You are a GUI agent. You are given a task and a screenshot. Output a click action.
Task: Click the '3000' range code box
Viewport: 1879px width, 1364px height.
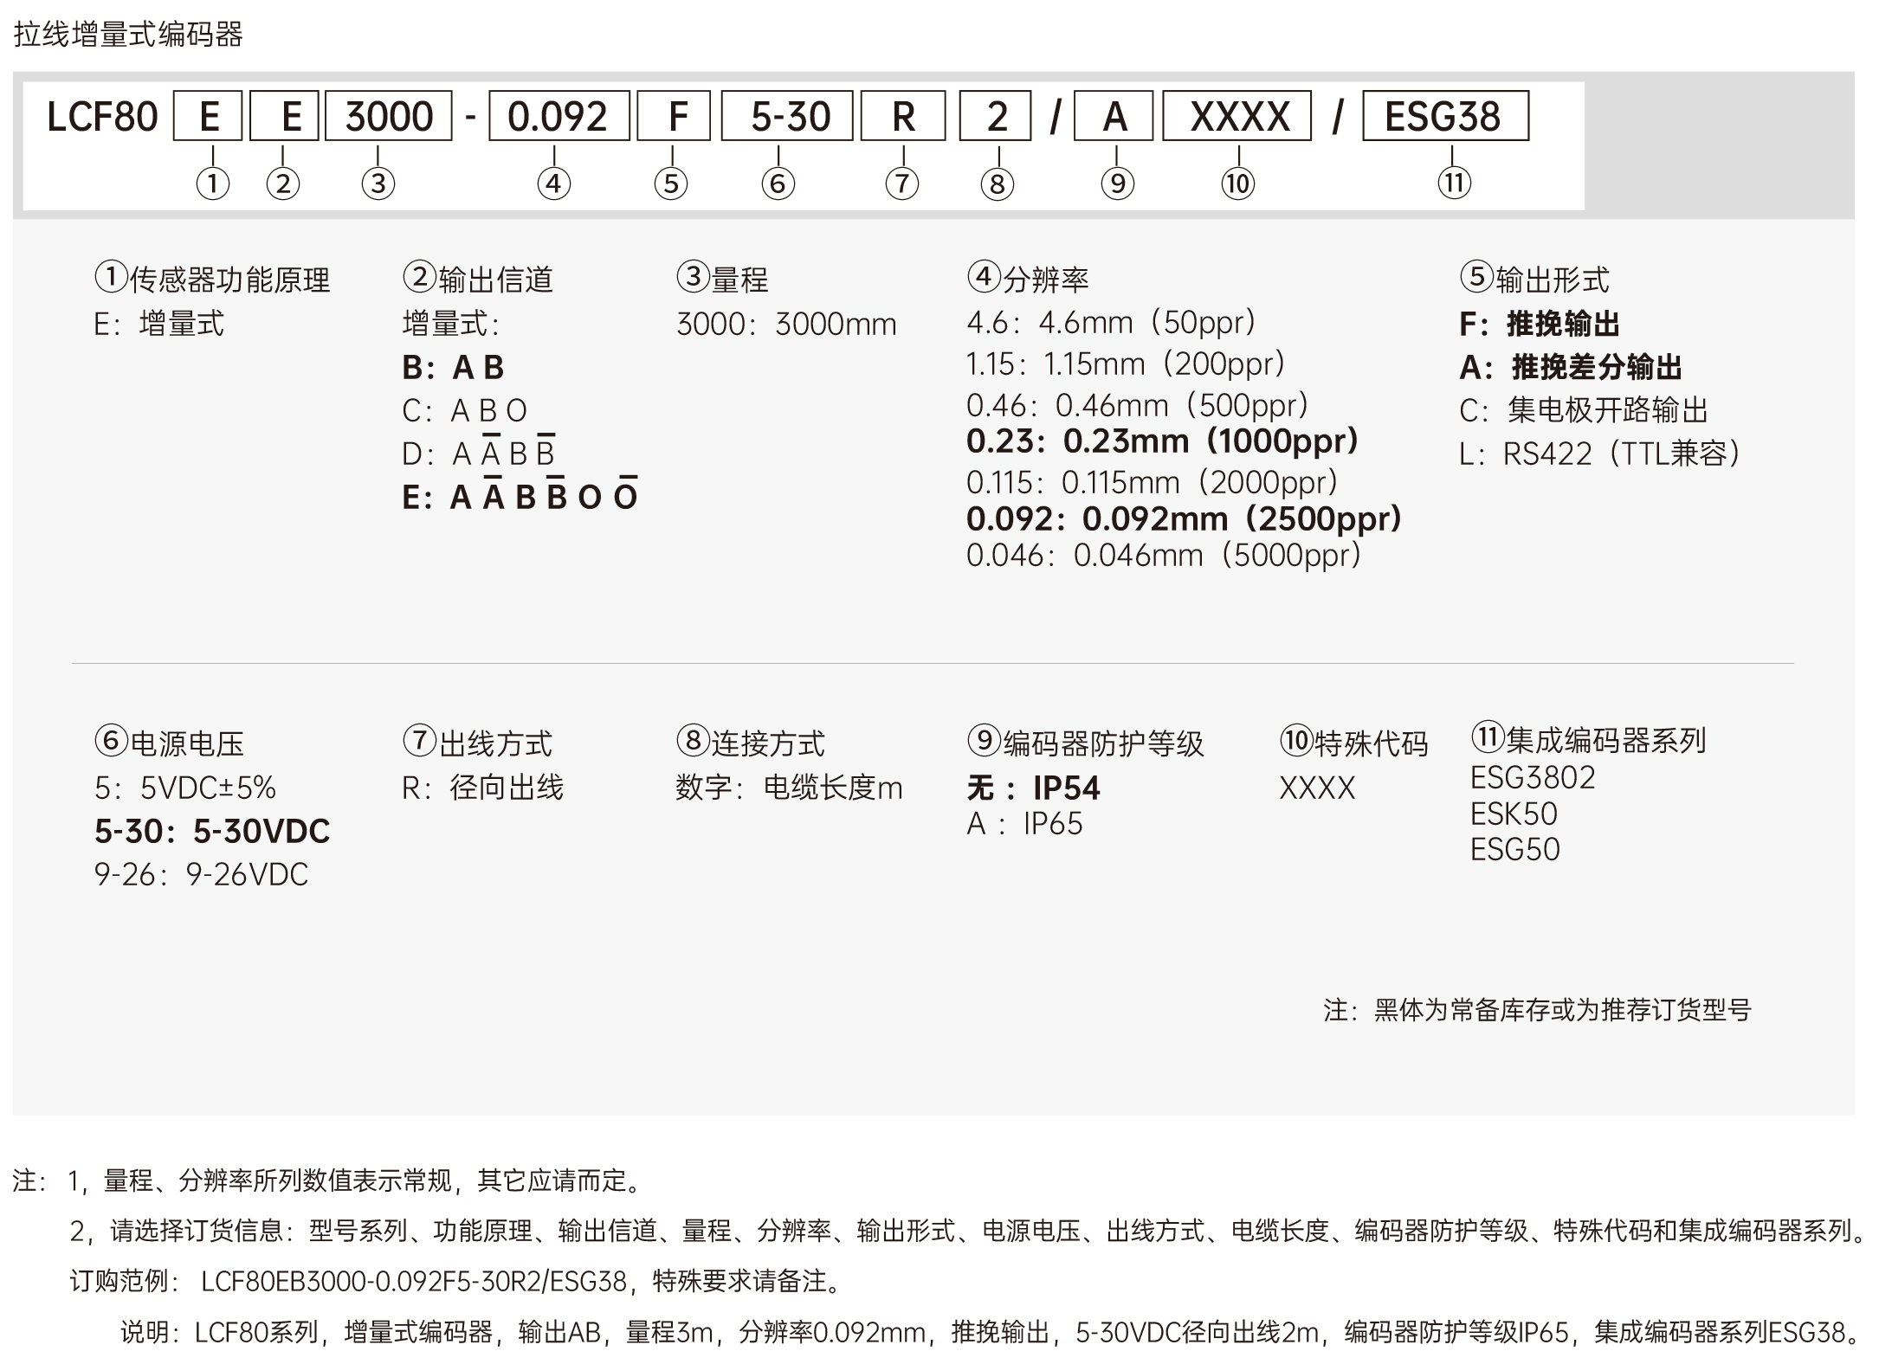point(388,116)
